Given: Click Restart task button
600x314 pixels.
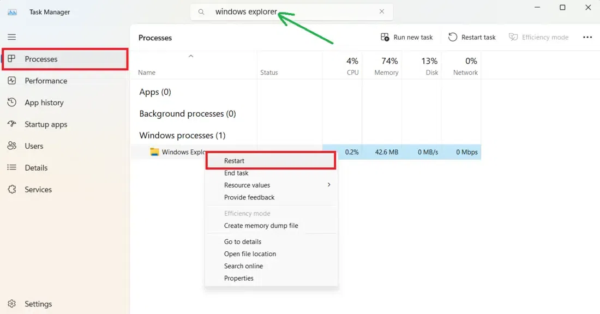Looking at the screenshot, I should click(x=472, y=37).
